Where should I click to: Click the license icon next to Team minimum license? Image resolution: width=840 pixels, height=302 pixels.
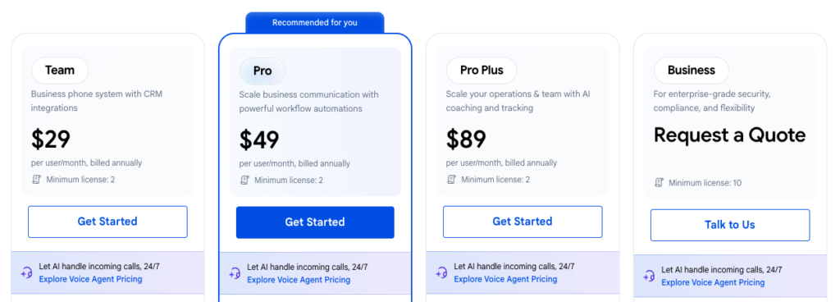[36, 180]
